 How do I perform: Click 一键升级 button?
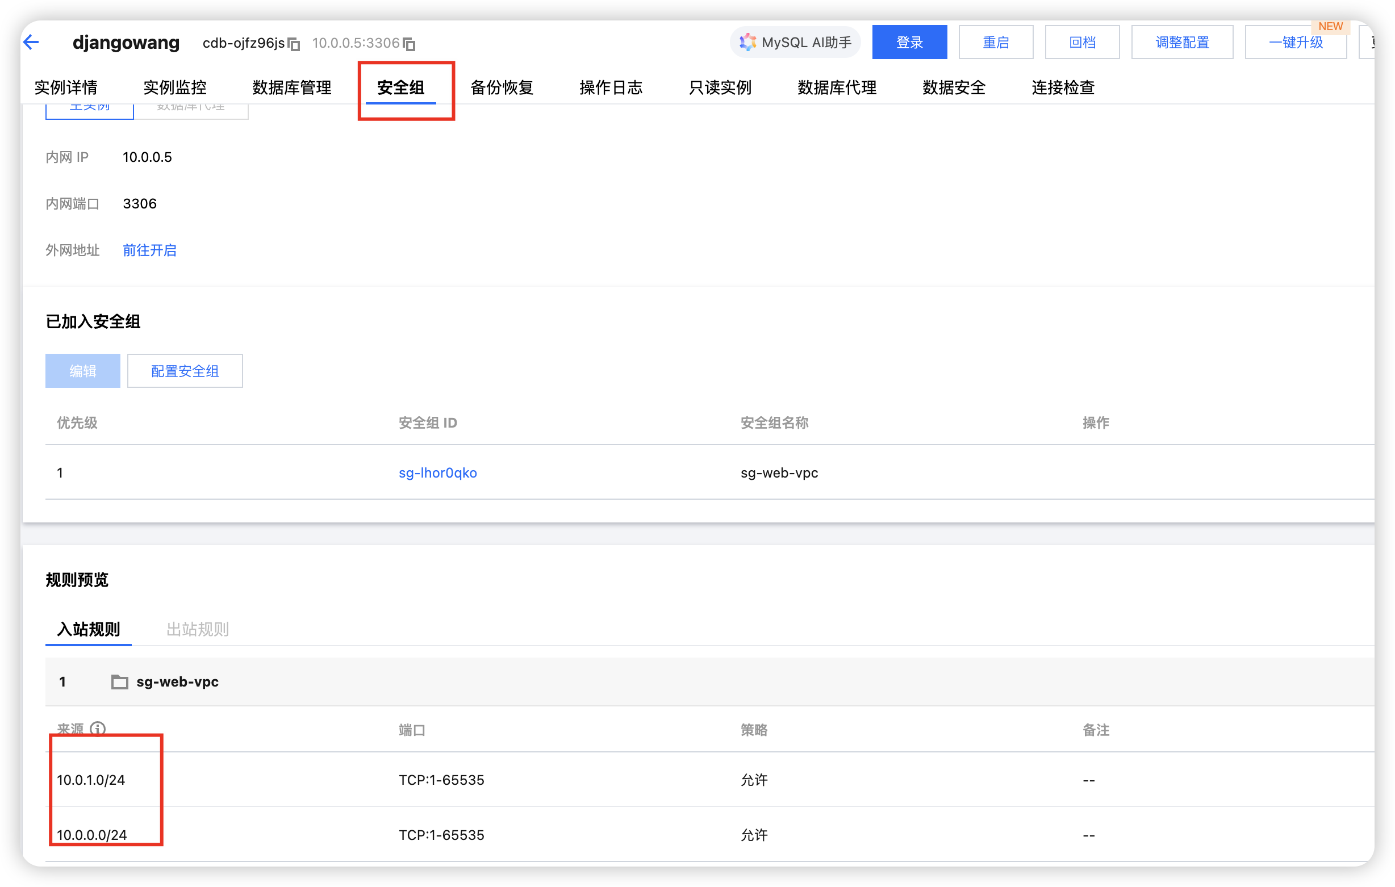[x=1295, y=42]
